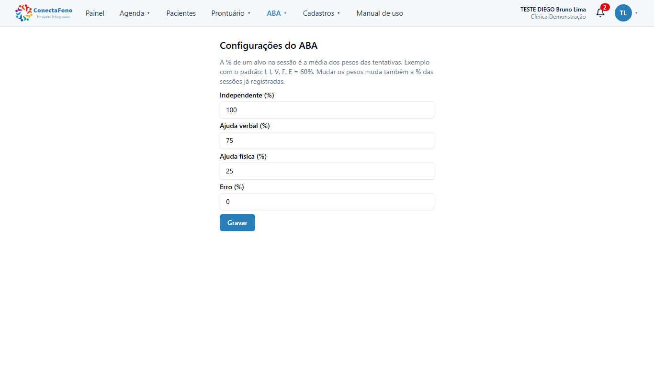
Task: Click the Ajuda verbal (%) label
Action: 245,126
